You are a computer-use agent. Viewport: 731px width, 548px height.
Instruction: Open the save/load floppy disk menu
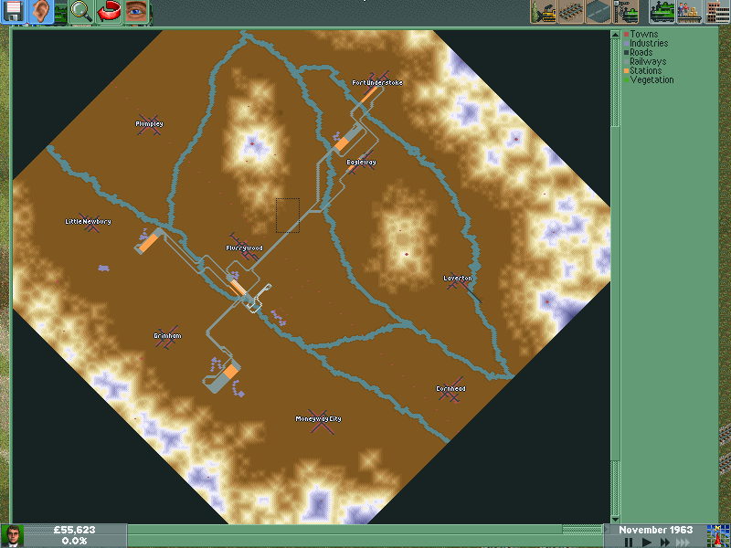tap(13, 12)
